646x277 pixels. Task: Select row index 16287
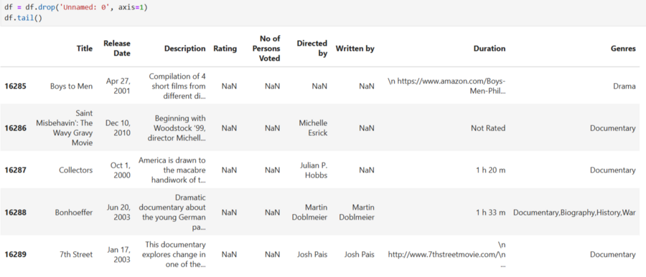15,170
